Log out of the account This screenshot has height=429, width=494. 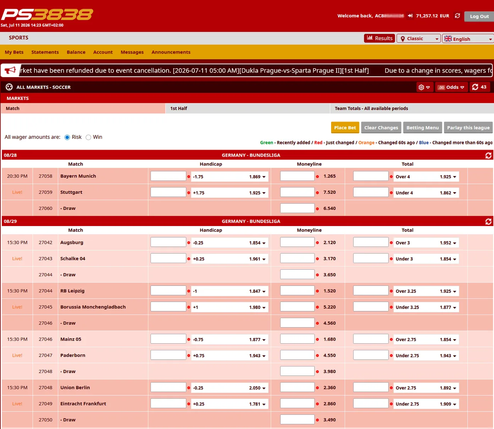(479, 16)
